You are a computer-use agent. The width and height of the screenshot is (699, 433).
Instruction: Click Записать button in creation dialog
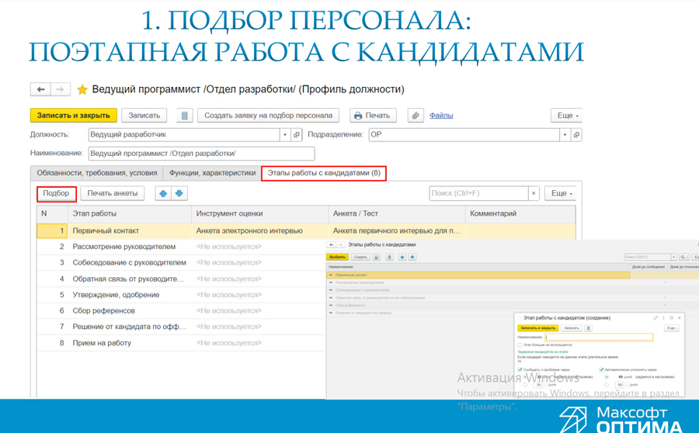pyautogui.click(x=572, y=328)
